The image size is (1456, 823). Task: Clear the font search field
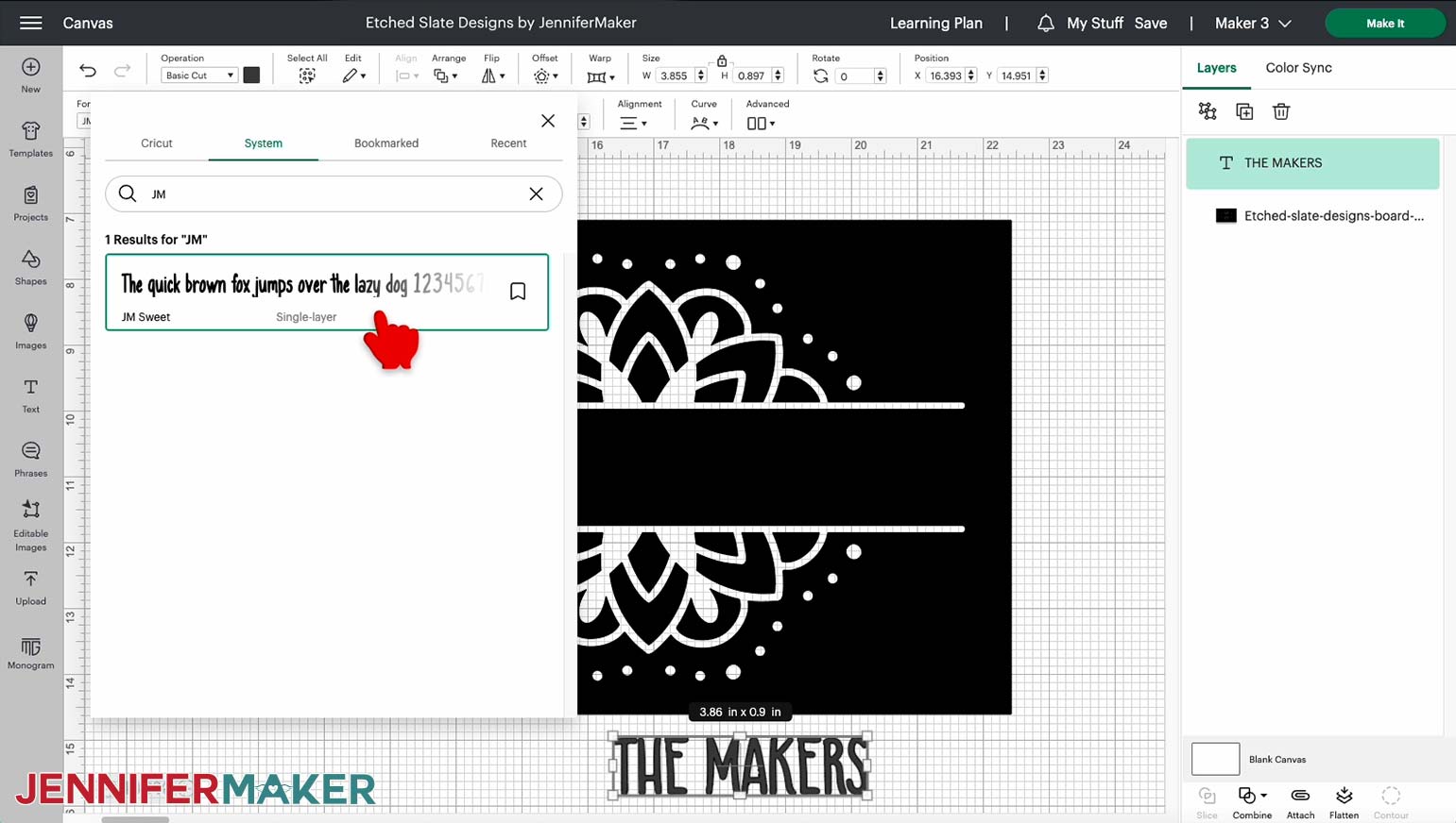point(536,193)
